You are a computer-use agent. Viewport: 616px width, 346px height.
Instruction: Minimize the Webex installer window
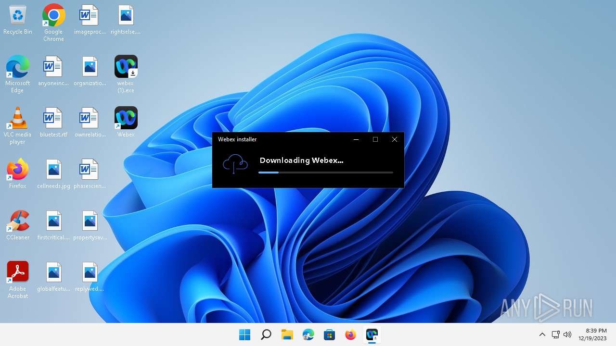coord(356,139)
